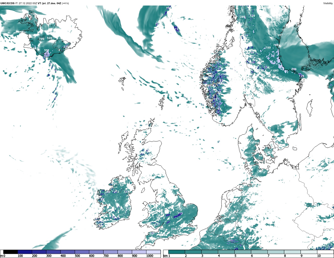Screen dimensions: 334x258
Task: Click the '230' value in east Iceland
Action: (x=66, y=47)
